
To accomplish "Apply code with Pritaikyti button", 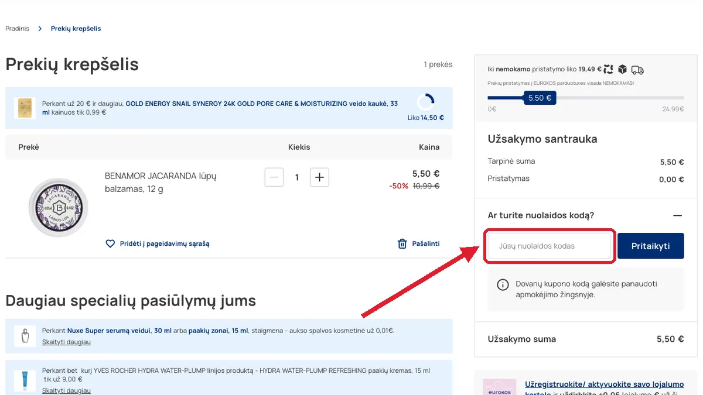I will [x=650, y=246].
